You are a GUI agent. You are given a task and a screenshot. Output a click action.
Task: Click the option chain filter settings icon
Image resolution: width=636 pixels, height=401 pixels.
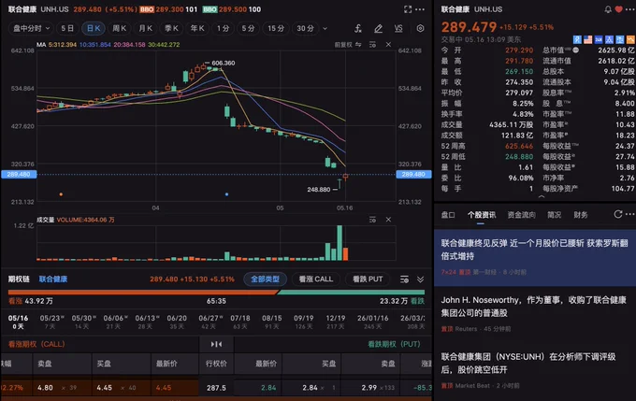[x=404, y=279]
